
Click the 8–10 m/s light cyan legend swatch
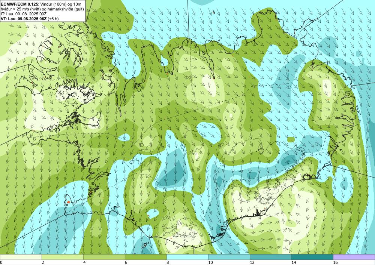(187, 257)
